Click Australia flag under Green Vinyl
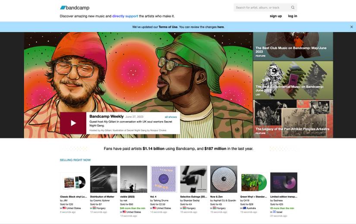Screen dimensions: 356x224 point(244,208)
